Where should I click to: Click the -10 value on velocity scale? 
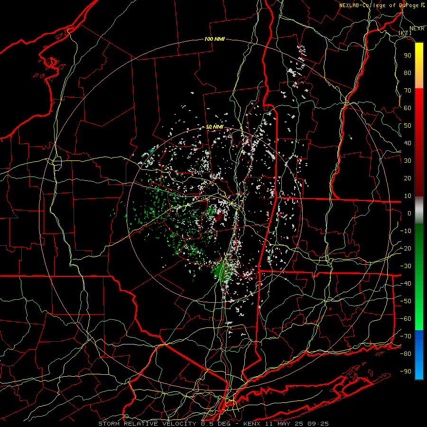[x=406, y=231]
